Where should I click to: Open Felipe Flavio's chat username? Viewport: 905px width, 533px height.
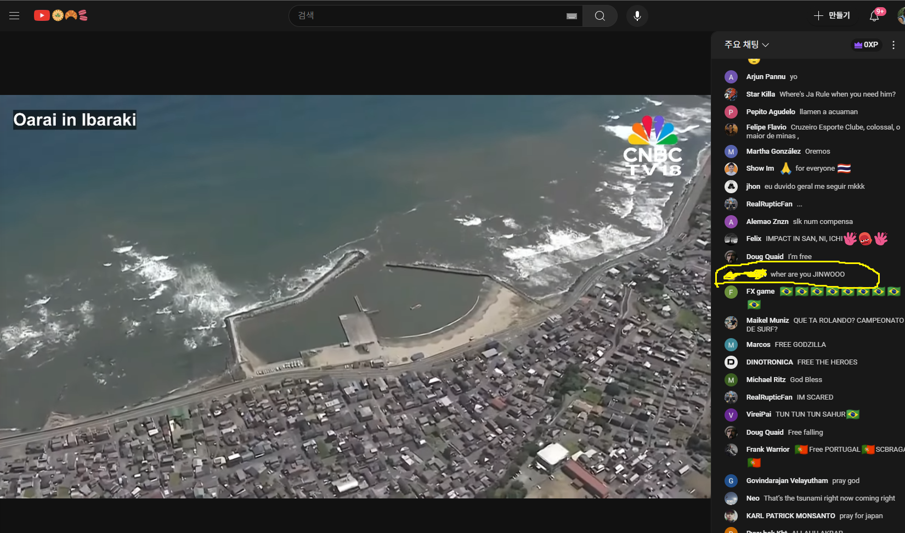click(766, 127)
